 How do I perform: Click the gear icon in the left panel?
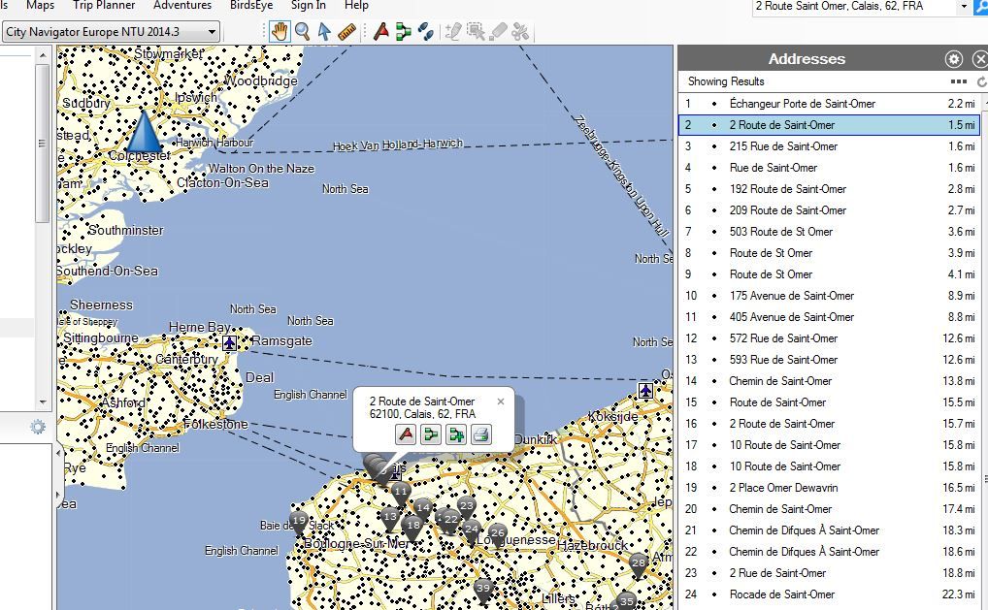(38, 427)
